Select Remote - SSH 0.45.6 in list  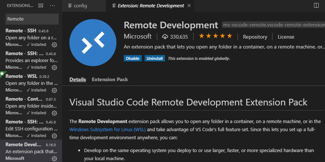click(x=31, y=37)
